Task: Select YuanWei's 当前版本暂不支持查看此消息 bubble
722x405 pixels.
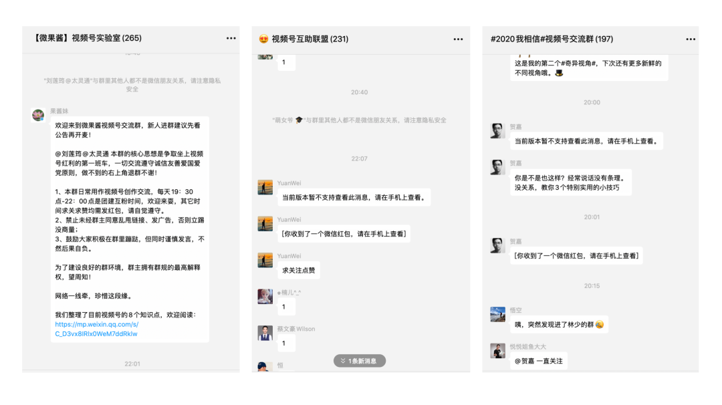Action: pyautogui.click(x=354, y=197)
